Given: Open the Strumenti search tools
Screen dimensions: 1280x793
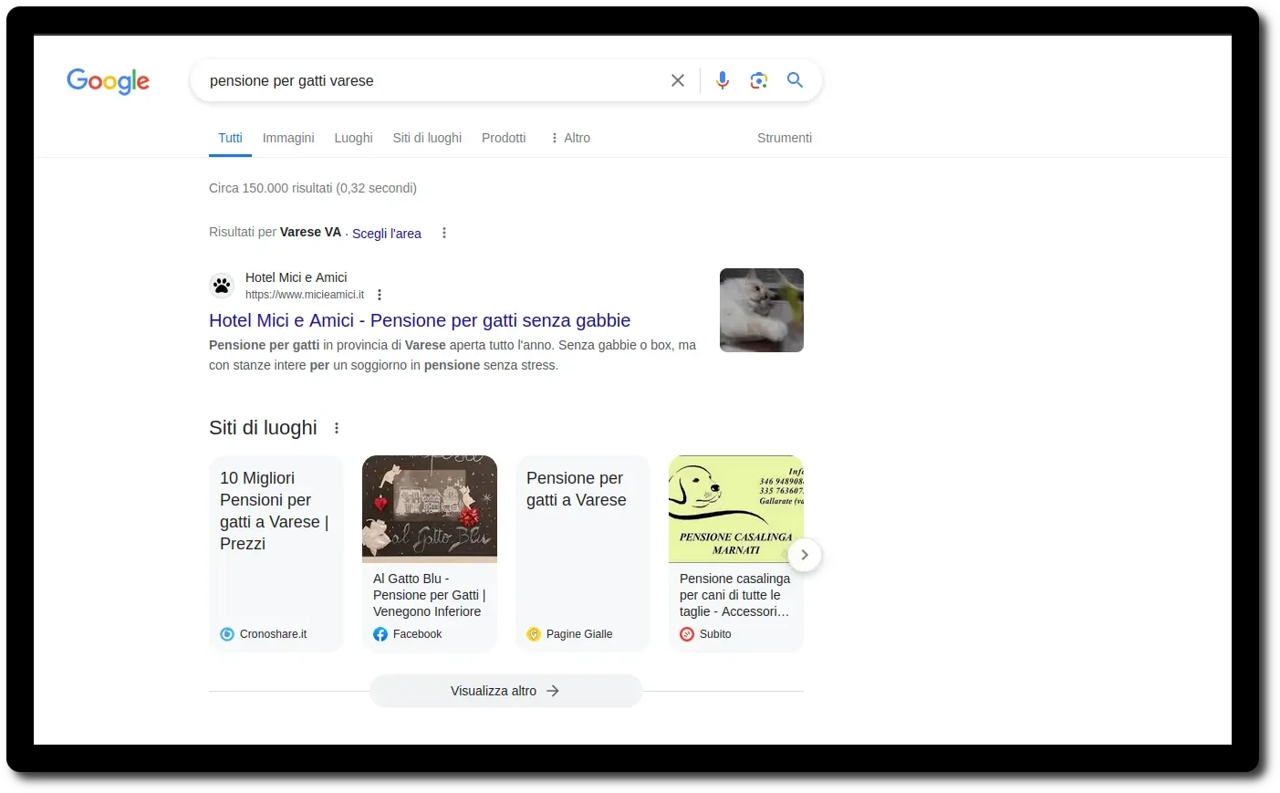Looking at the screenshot, I should point(784,138).
